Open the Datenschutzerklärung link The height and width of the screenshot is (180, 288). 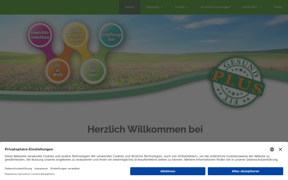18,168
